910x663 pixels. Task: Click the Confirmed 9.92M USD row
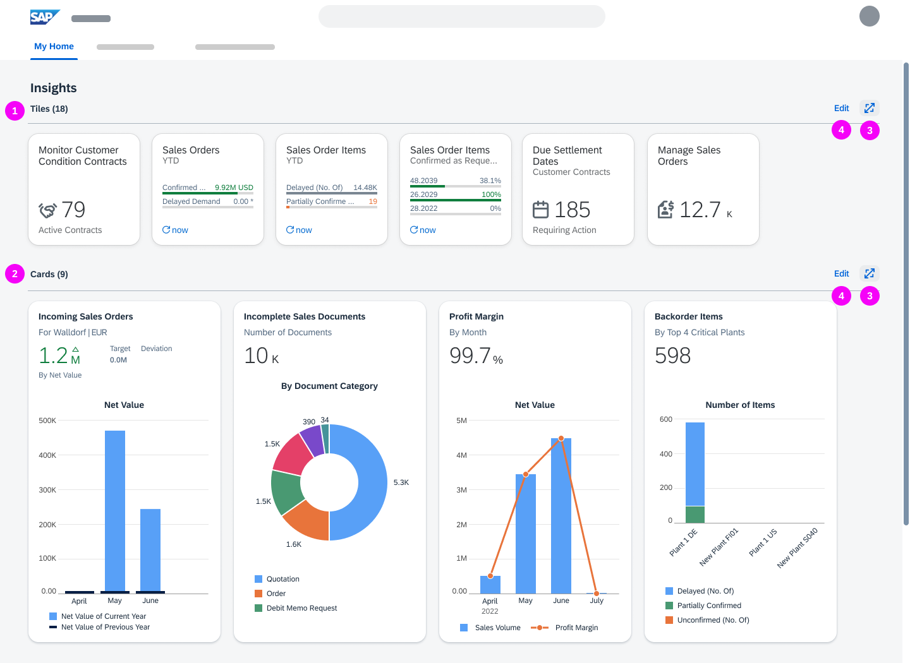tap(208, 188)
